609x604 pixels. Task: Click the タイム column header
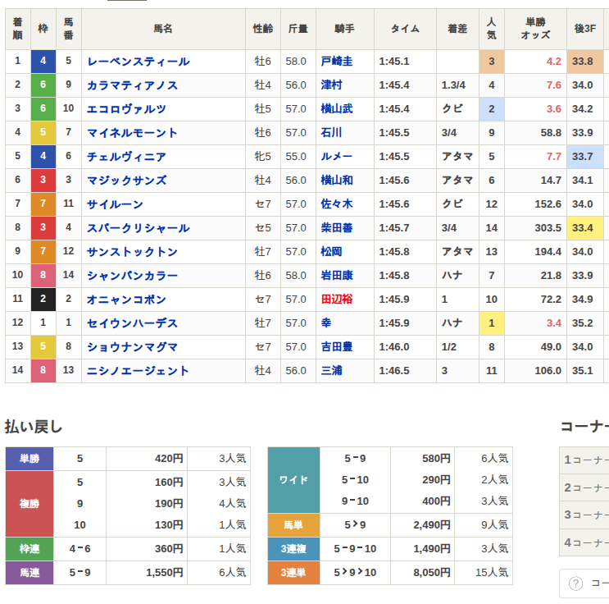tap(405, 29)
